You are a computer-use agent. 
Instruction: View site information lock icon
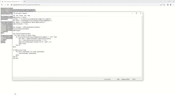click(x=11, y=5)
